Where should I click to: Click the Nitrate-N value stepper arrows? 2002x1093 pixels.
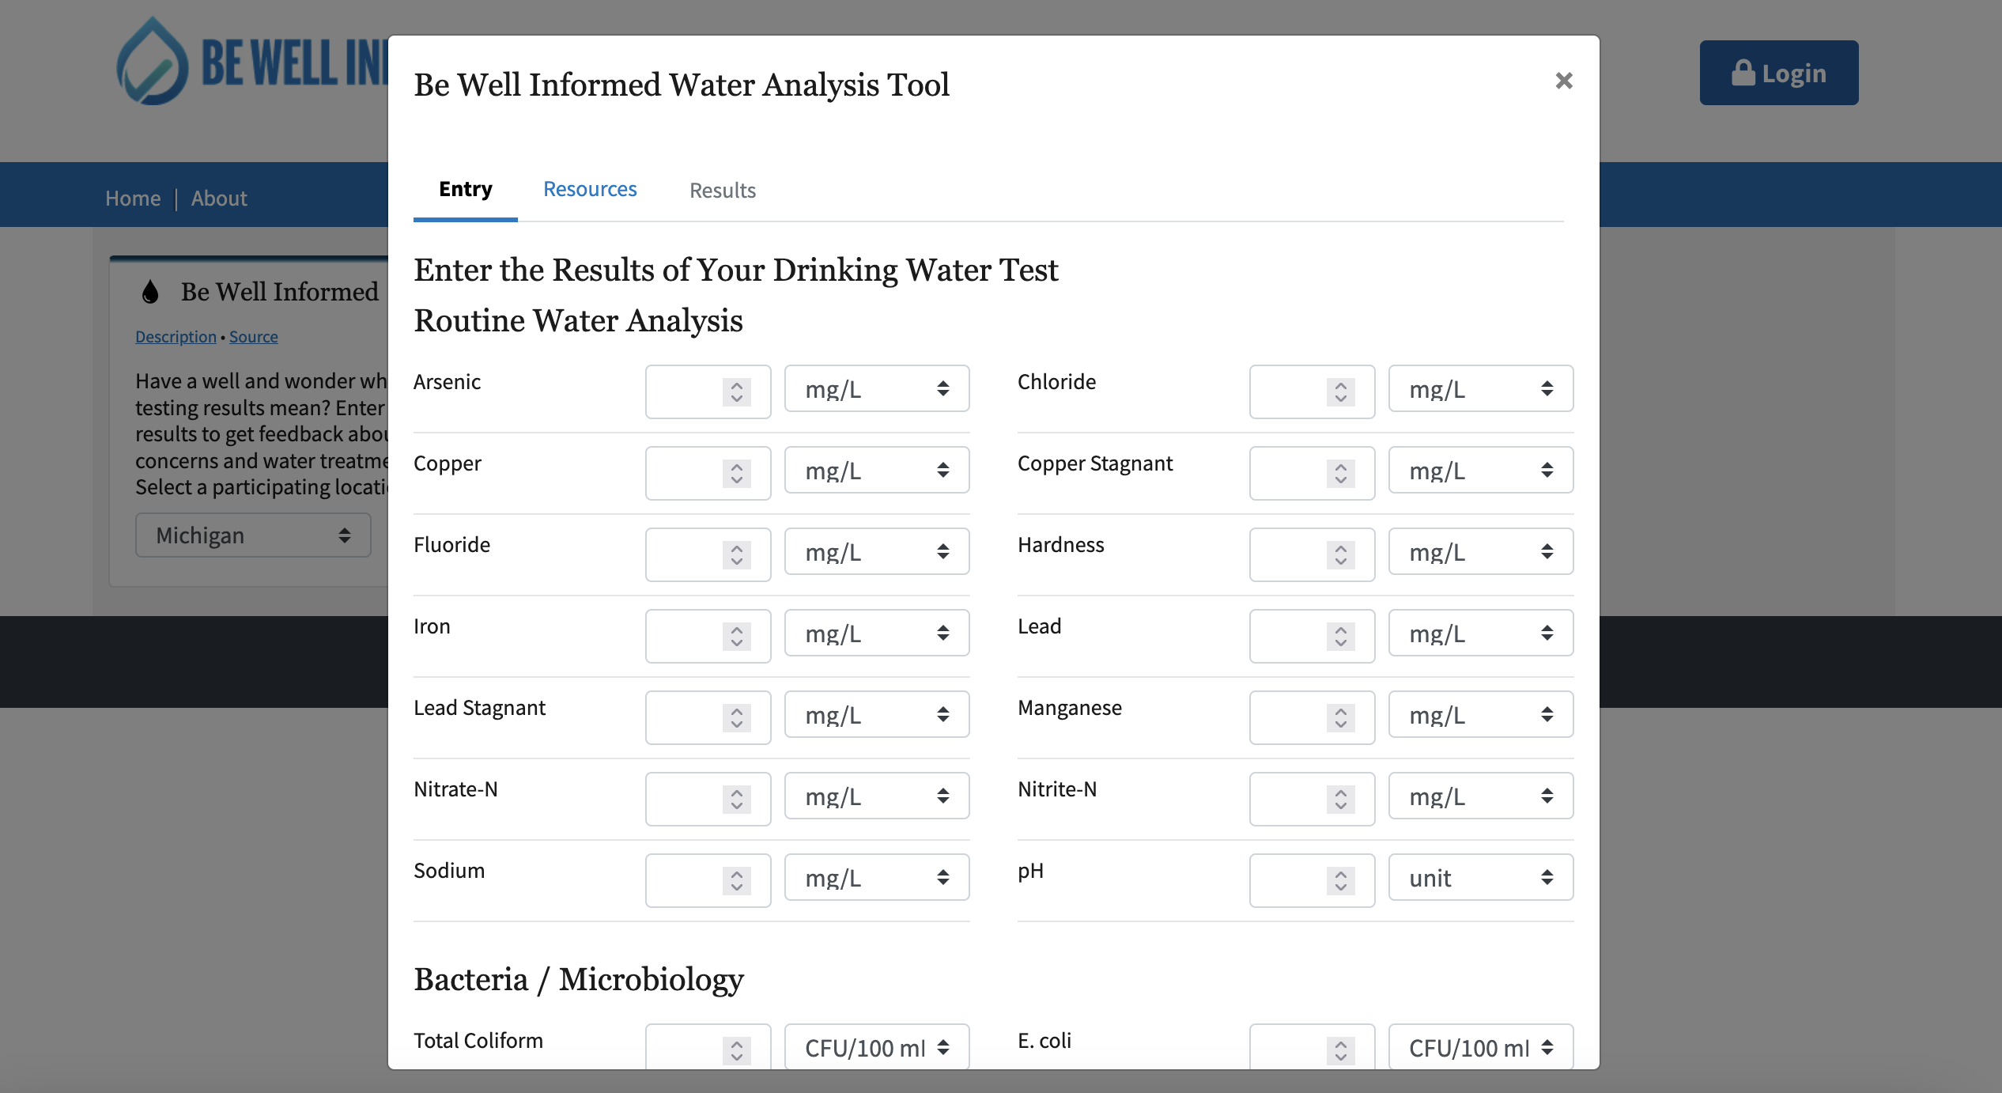736,799
